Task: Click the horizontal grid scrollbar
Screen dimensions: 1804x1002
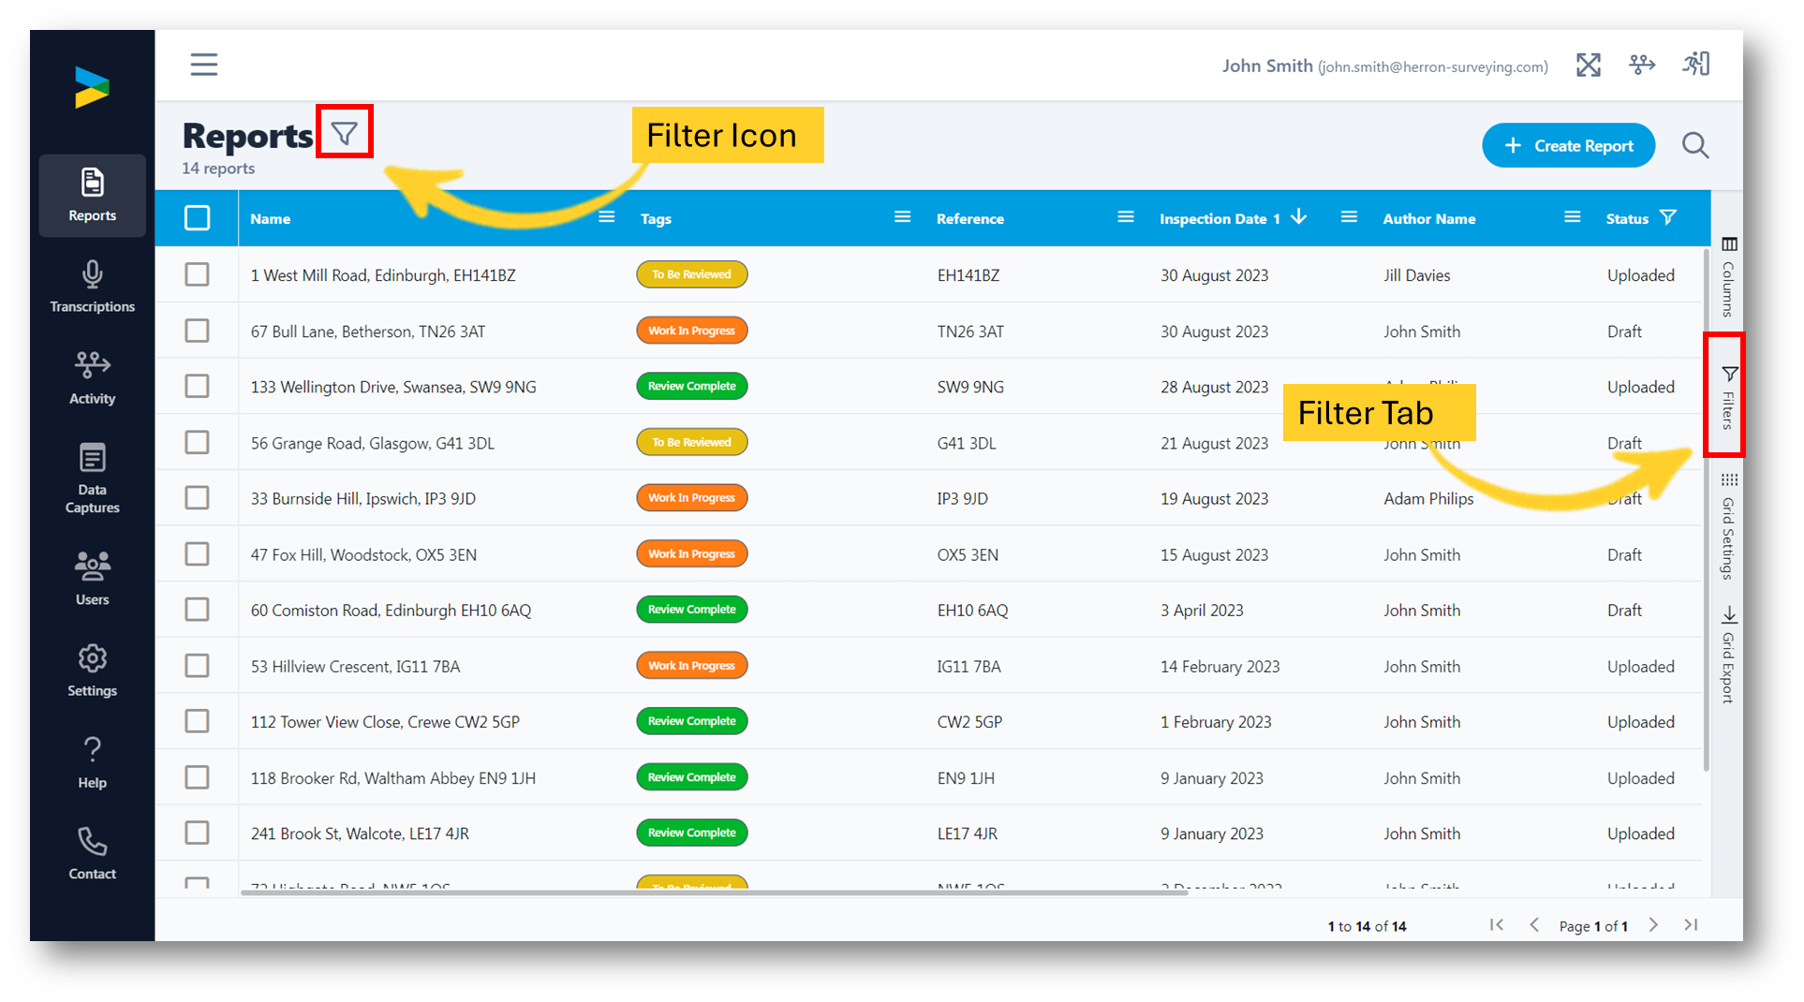Action: click(x=714, y=892)
